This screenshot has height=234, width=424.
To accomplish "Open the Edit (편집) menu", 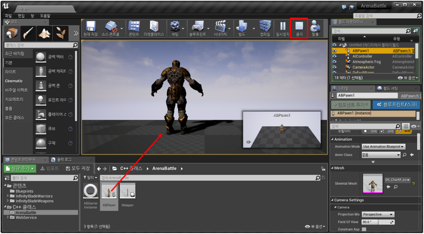I will [21, 16].
